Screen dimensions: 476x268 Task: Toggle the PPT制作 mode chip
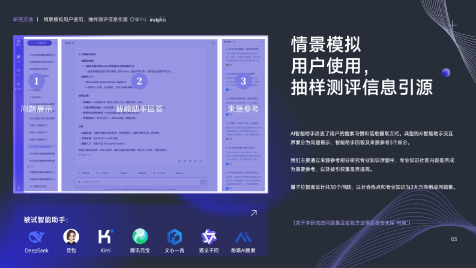click(x=159, y=172)
